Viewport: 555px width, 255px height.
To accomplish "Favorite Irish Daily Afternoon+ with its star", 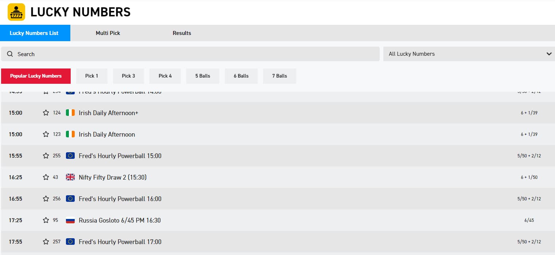I will (46, 113).
